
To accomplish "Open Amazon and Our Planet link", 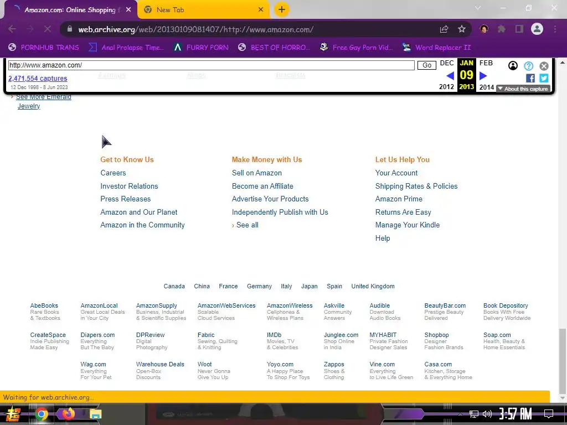I will tap(139, 212).
